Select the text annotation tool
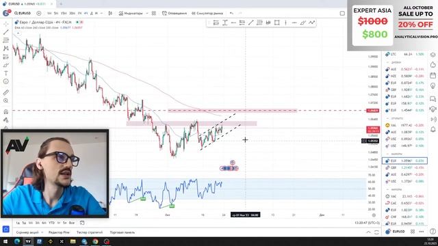This screenshot has width=438, height=246. (x=6, y=73)
